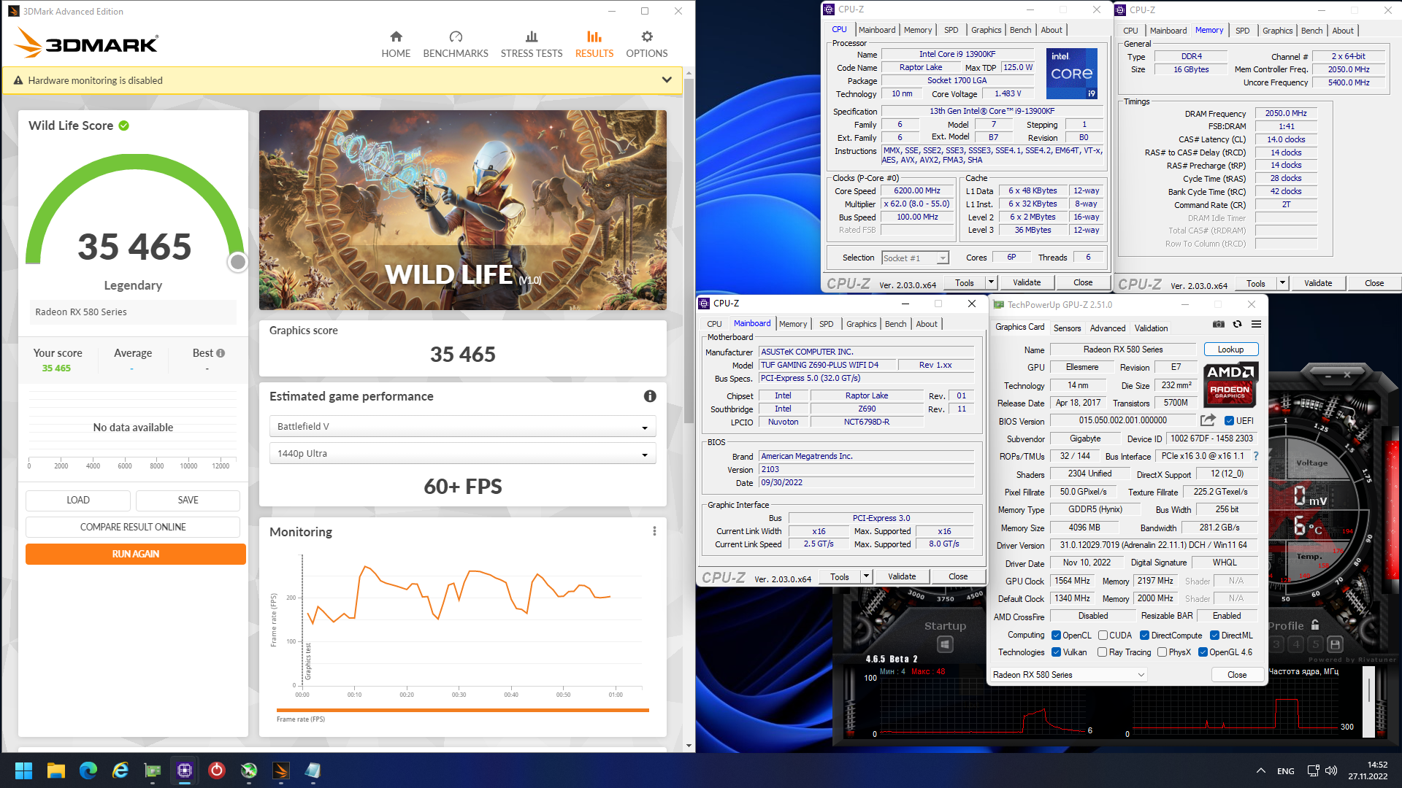Toggle PhysX checkbox
Screen dimensions: 1402x788
[x=1162, y=652]
